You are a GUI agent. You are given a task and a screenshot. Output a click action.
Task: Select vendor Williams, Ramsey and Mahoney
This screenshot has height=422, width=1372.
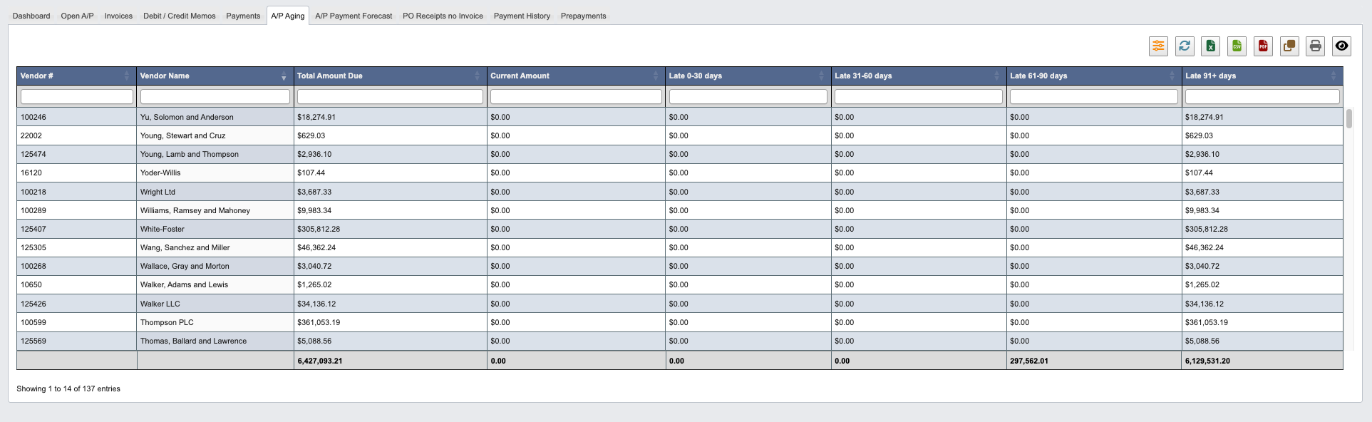point(195,210)
